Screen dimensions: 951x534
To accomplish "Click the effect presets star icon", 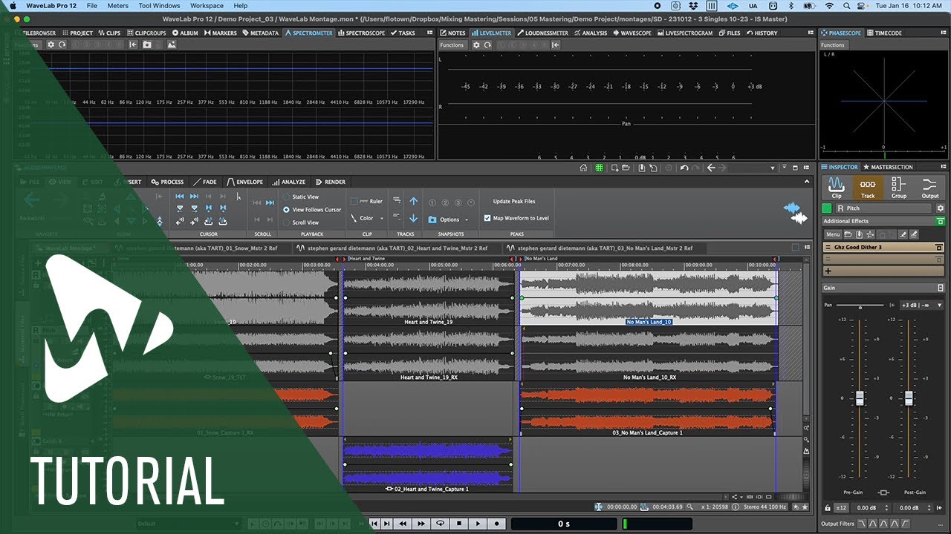I will (870, 234).
